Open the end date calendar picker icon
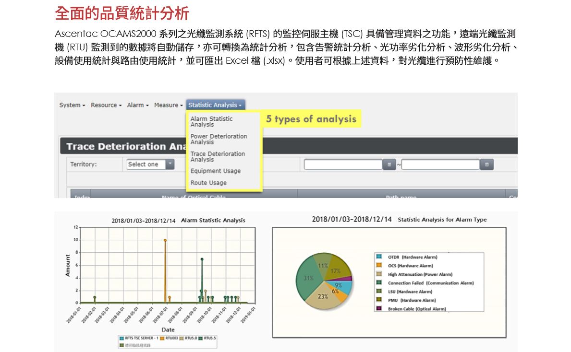This screenshot has width=571, height=352. click(x=486, y=164)
